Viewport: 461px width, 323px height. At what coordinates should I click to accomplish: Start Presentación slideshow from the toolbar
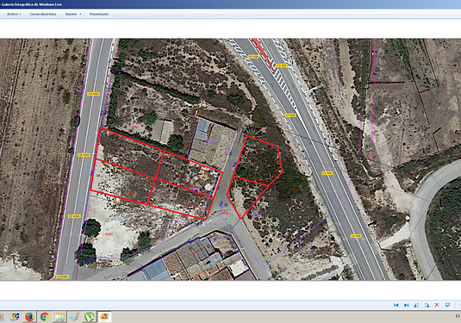(99, 14)
